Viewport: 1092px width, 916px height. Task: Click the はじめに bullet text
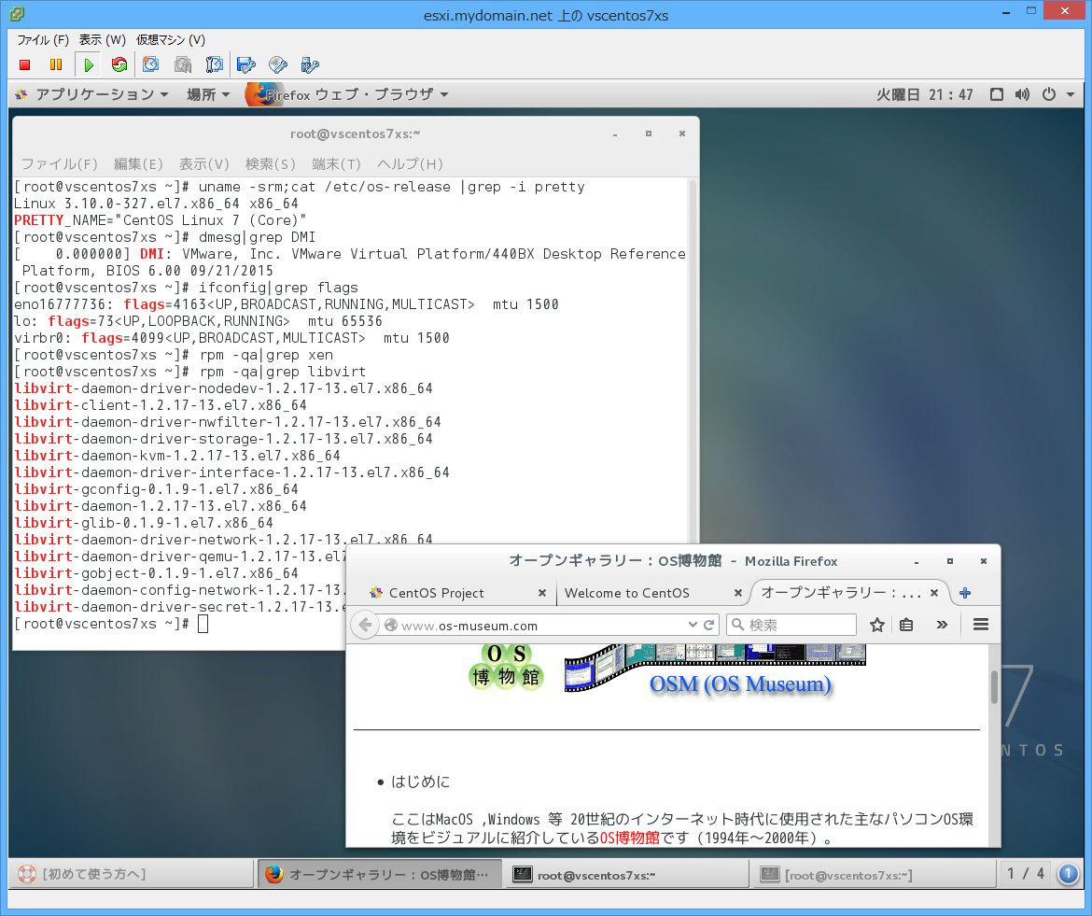pos(421,782)
